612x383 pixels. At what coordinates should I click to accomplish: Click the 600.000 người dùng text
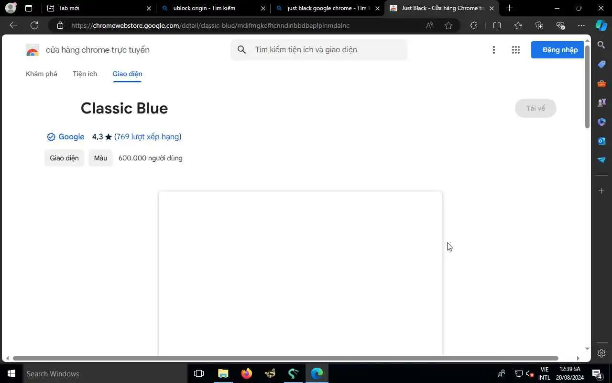point(151,158)
